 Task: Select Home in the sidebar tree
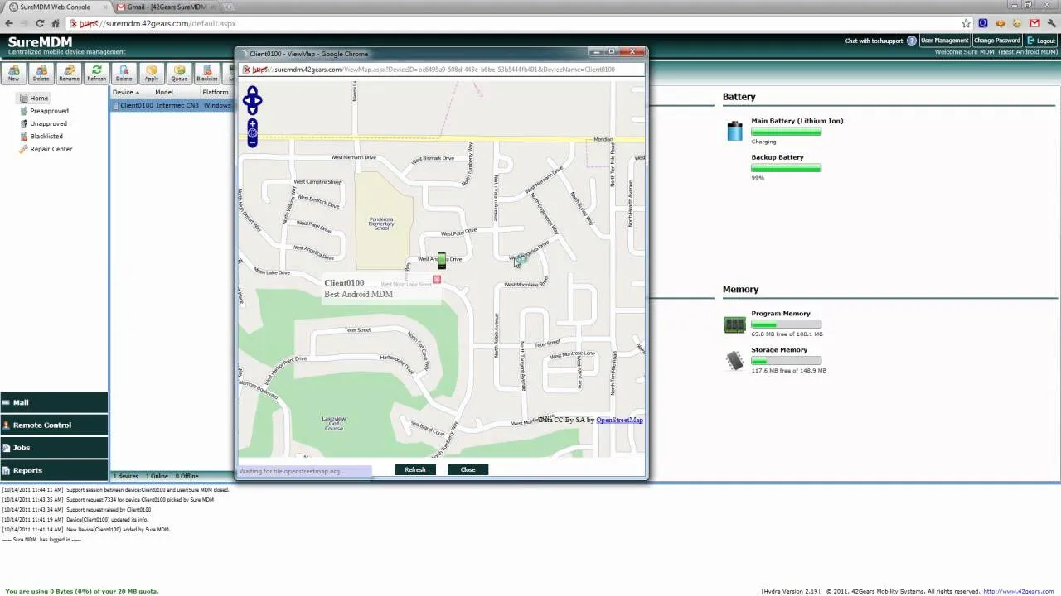pos(39,99)
